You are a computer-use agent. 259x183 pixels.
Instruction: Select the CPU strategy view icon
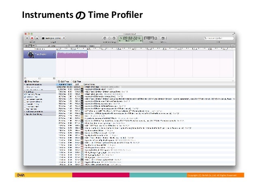(x=27, y=46)
